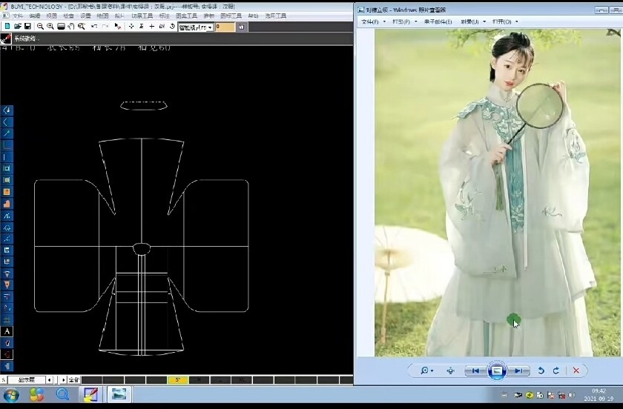Click the Save file icon in CAD toolbar

[27, 27]
